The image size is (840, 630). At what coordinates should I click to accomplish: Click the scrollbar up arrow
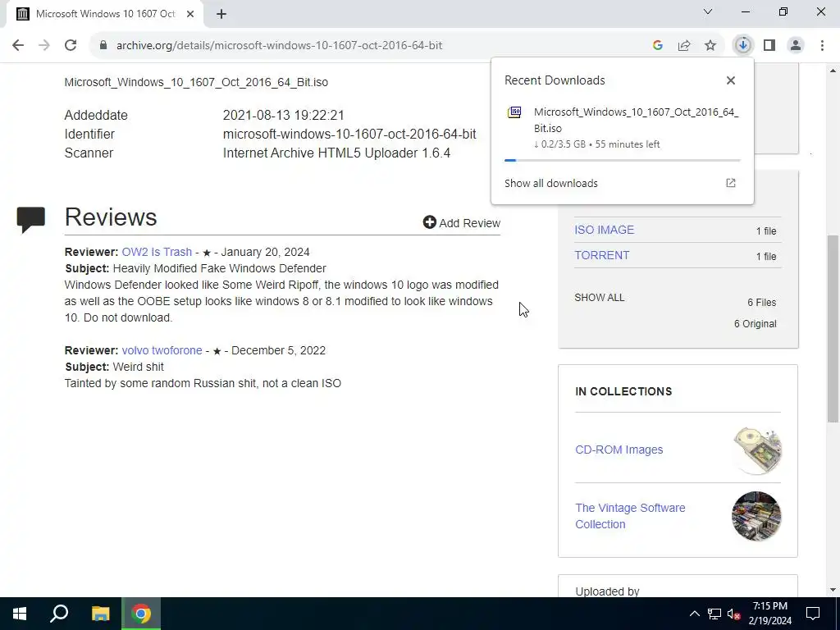click(833, 71)
